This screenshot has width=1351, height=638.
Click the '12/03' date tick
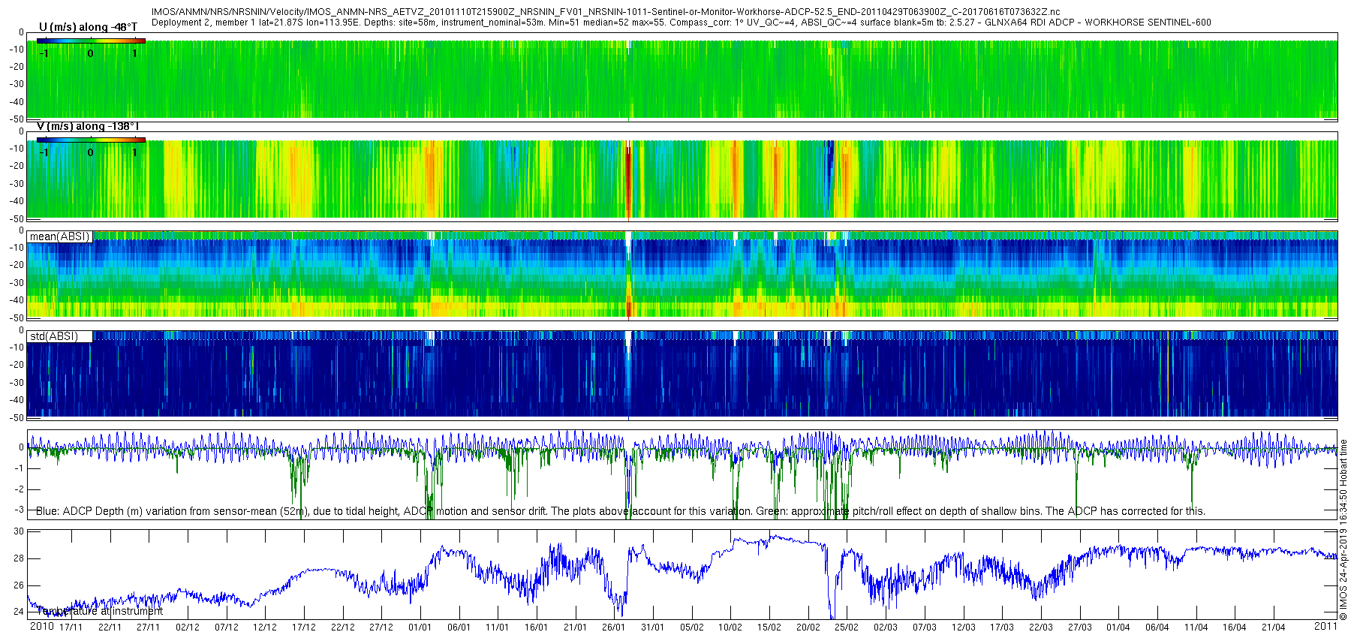(964, 627)
